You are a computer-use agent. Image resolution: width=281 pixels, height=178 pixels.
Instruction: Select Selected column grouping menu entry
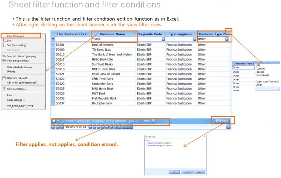[x=21, y=56]
